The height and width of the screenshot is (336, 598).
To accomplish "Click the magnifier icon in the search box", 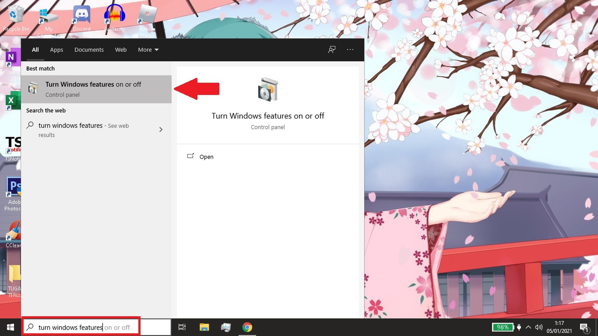I will coord(30,327).
